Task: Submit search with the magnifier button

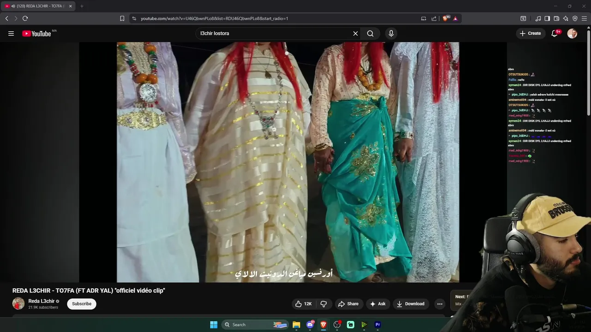Action: (370, 33)
